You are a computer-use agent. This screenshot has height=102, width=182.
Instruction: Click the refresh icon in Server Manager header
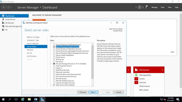point(140,7)
